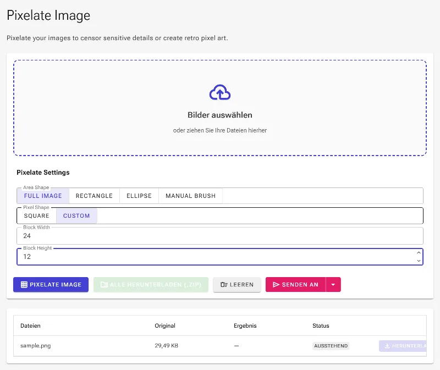Open the Senden An dropdown arrow
This screenshot has width=440, height=370.
point(333,284)
